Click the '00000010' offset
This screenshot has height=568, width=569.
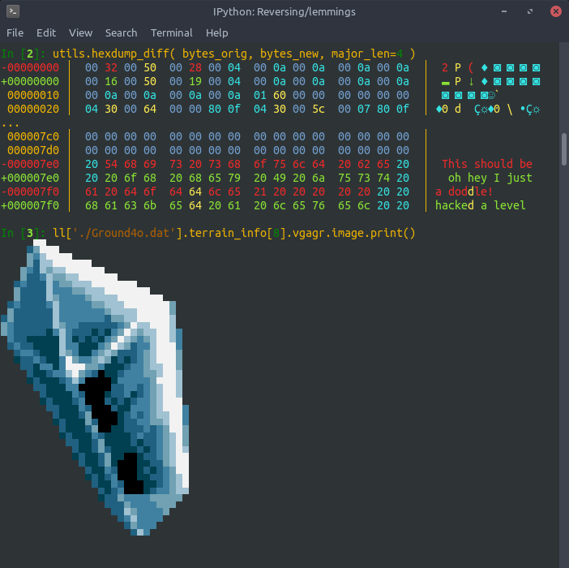pyautogui.click(x=33, y=95)
